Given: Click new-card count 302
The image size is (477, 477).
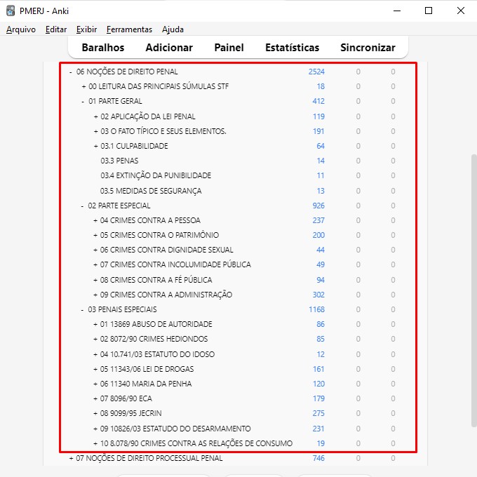Looking at the screenshot, I should [x=318, y=295].
